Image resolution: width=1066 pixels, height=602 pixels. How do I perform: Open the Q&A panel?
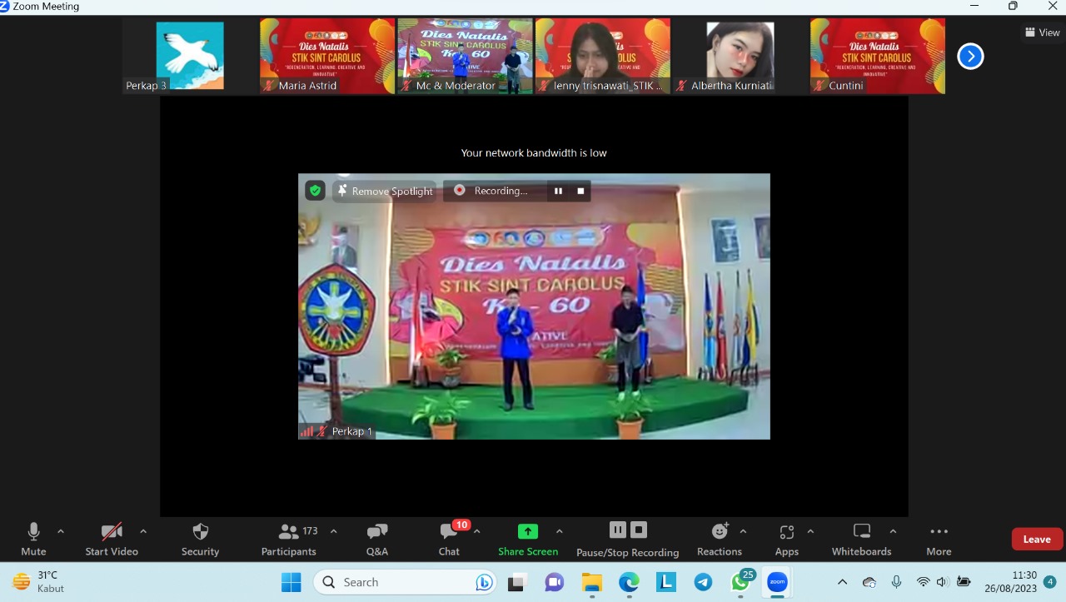376,532
